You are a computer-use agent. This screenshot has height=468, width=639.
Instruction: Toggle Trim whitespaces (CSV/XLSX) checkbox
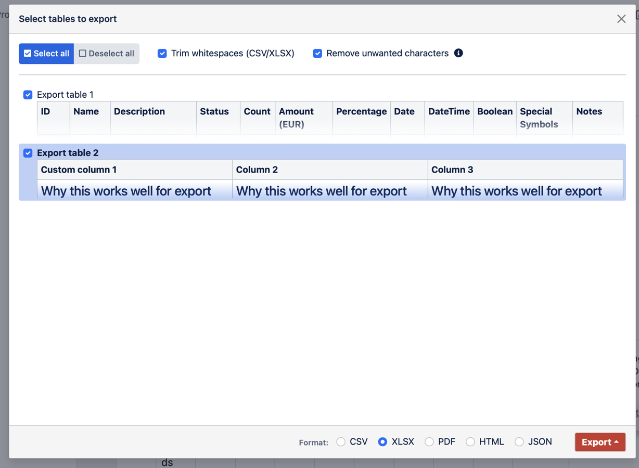(162, 54)
